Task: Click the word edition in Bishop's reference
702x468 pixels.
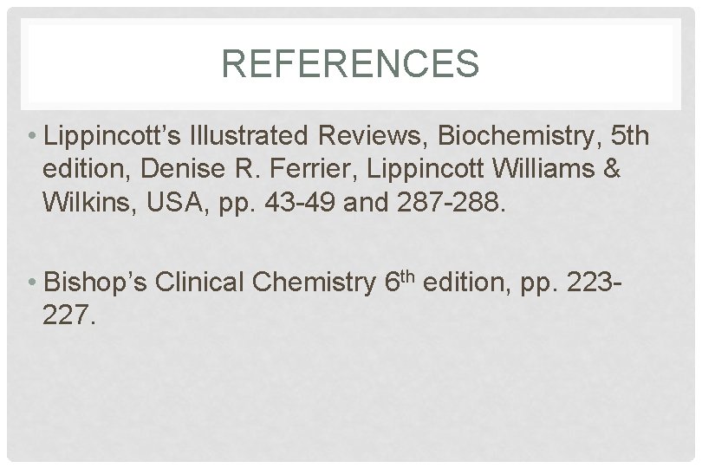Action: coord(467,283)
